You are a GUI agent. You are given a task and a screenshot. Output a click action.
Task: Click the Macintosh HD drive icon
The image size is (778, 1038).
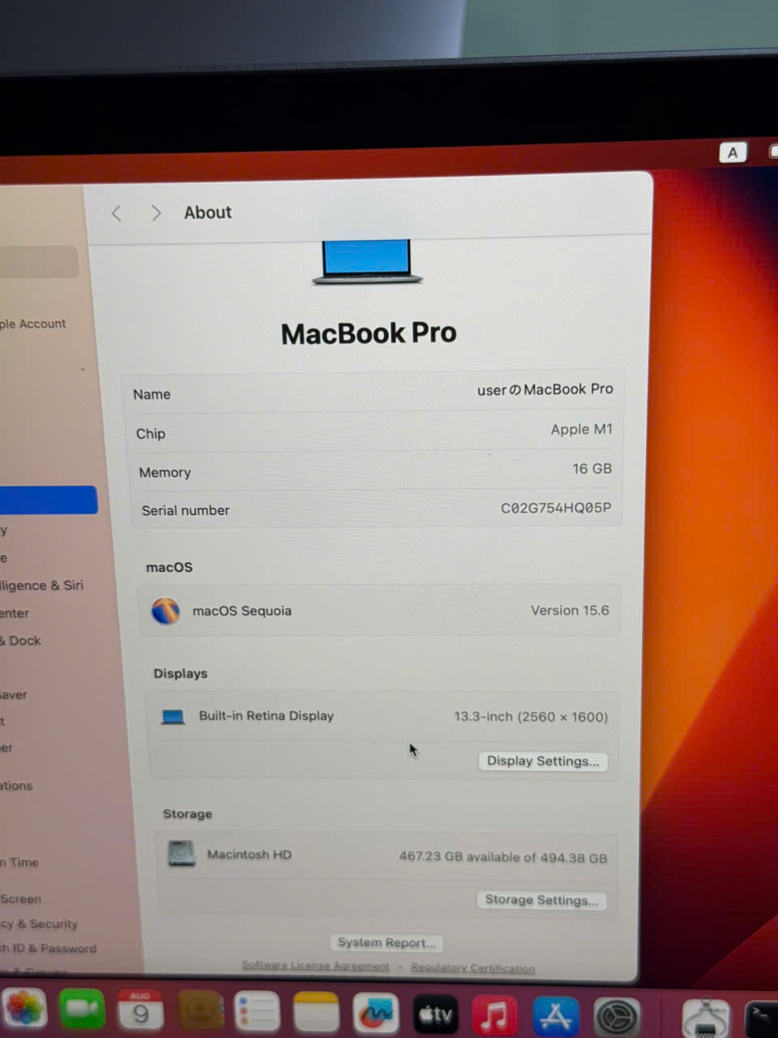pyautogui.click(x=182, y=854)
